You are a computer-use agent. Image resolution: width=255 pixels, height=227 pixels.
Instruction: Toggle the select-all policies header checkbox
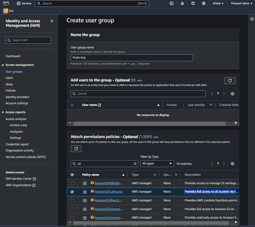(x=72, y=175)
